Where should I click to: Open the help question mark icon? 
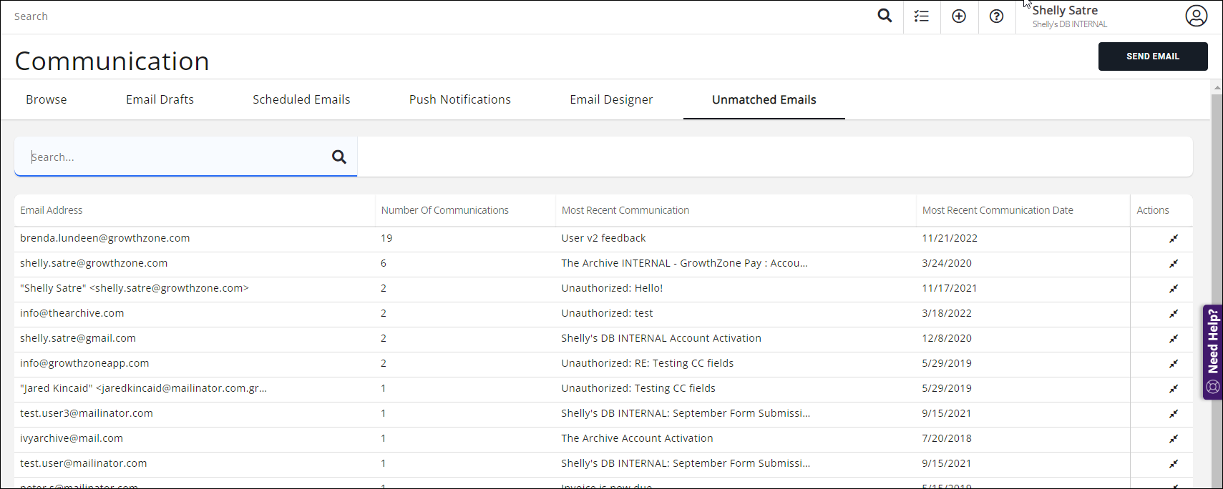[996, 16]
